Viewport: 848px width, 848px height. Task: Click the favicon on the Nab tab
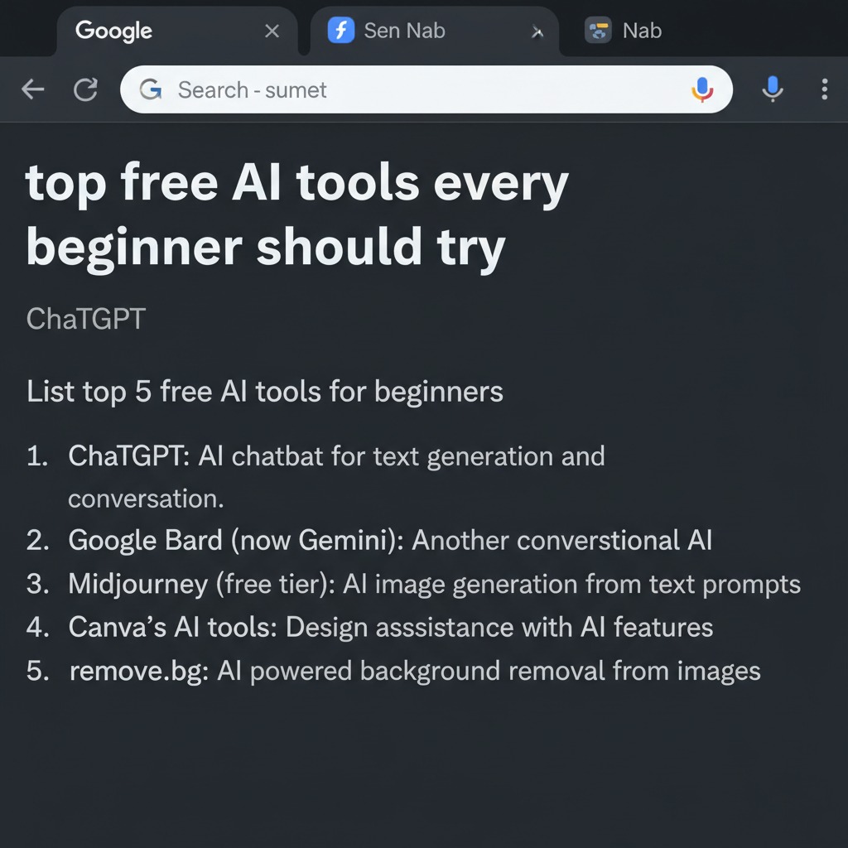(598, 31)
